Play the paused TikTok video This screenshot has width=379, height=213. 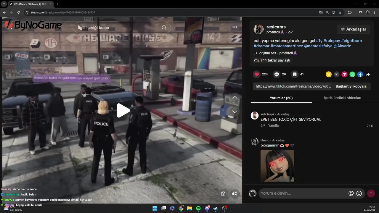coord(123,110)
